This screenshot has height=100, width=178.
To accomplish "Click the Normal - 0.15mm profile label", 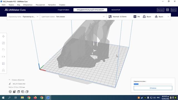I will click(120, 17).
